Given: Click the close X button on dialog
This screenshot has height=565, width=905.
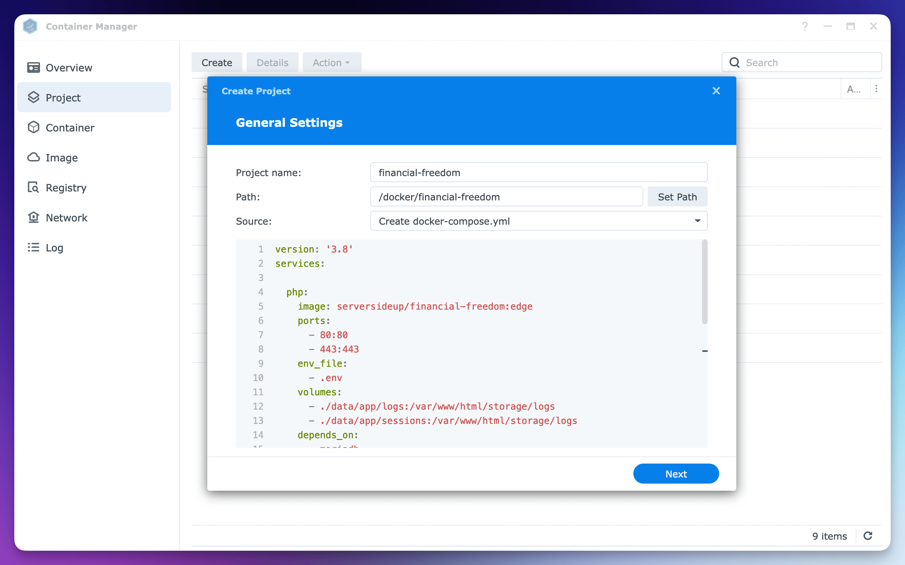Looking at the screenshot, I should pos(716,90).
